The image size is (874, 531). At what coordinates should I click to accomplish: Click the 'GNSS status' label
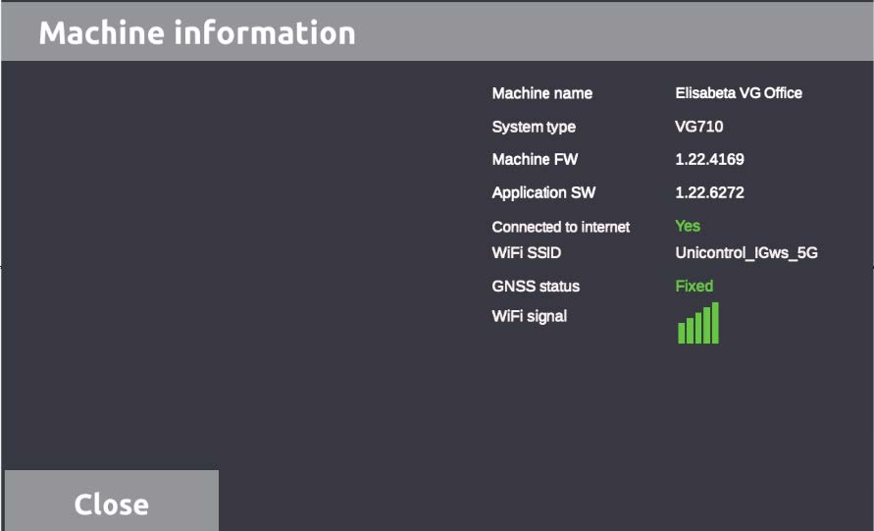click(x=536, y=287)
